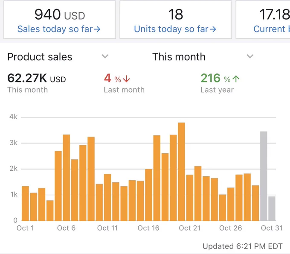
Task: Click the red down arrow for Last month
Action: pyautogui.click(x=127, y=79)
